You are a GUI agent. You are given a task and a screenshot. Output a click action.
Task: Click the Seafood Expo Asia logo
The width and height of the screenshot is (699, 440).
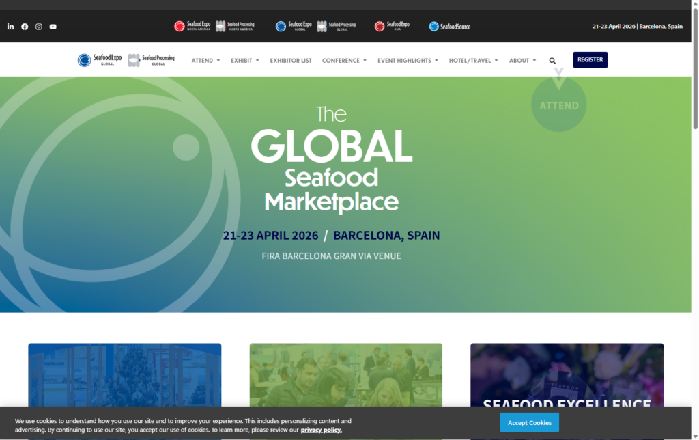[392, 26]
